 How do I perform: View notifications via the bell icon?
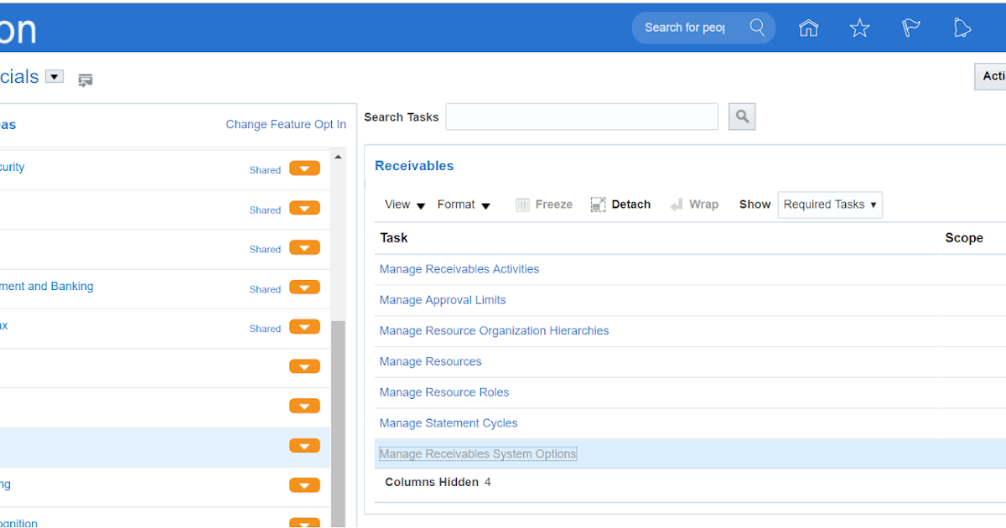click(962, 28)
